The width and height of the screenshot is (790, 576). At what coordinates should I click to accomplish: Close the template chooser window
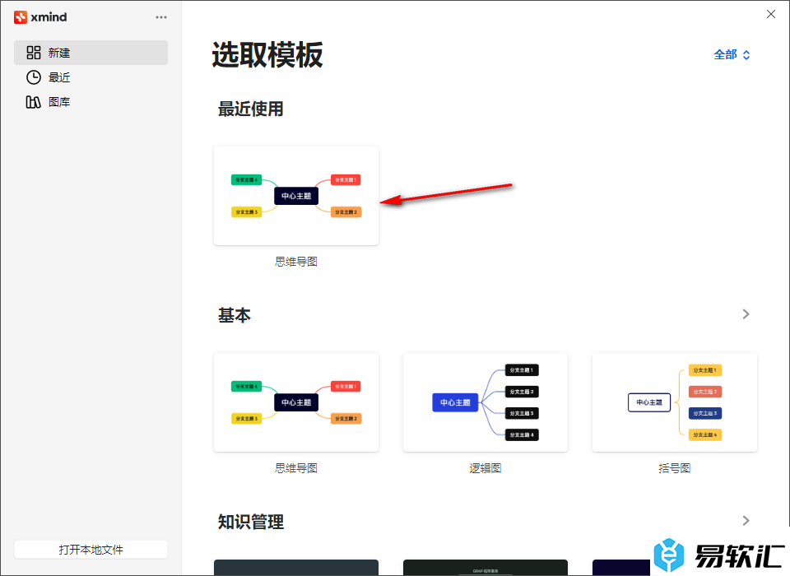771,14
